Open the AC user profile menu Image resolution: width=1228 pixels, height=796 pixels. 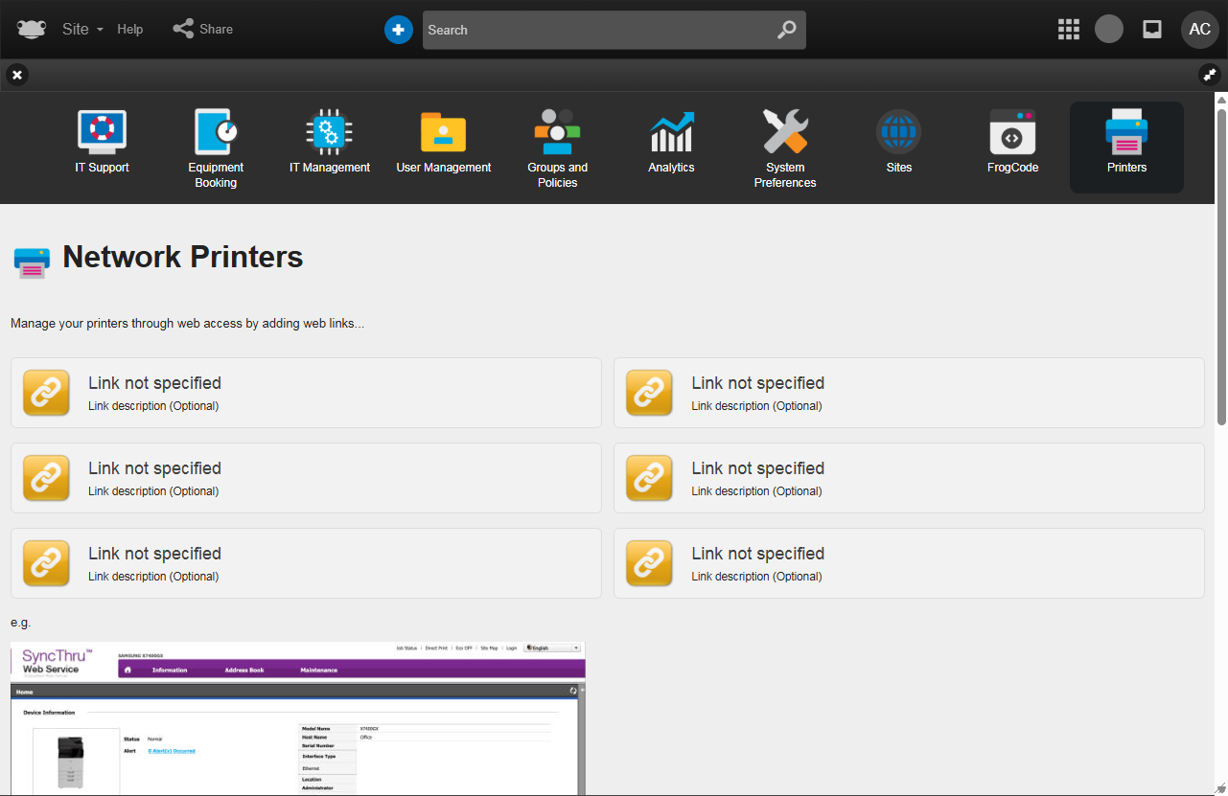(1199, 30)
